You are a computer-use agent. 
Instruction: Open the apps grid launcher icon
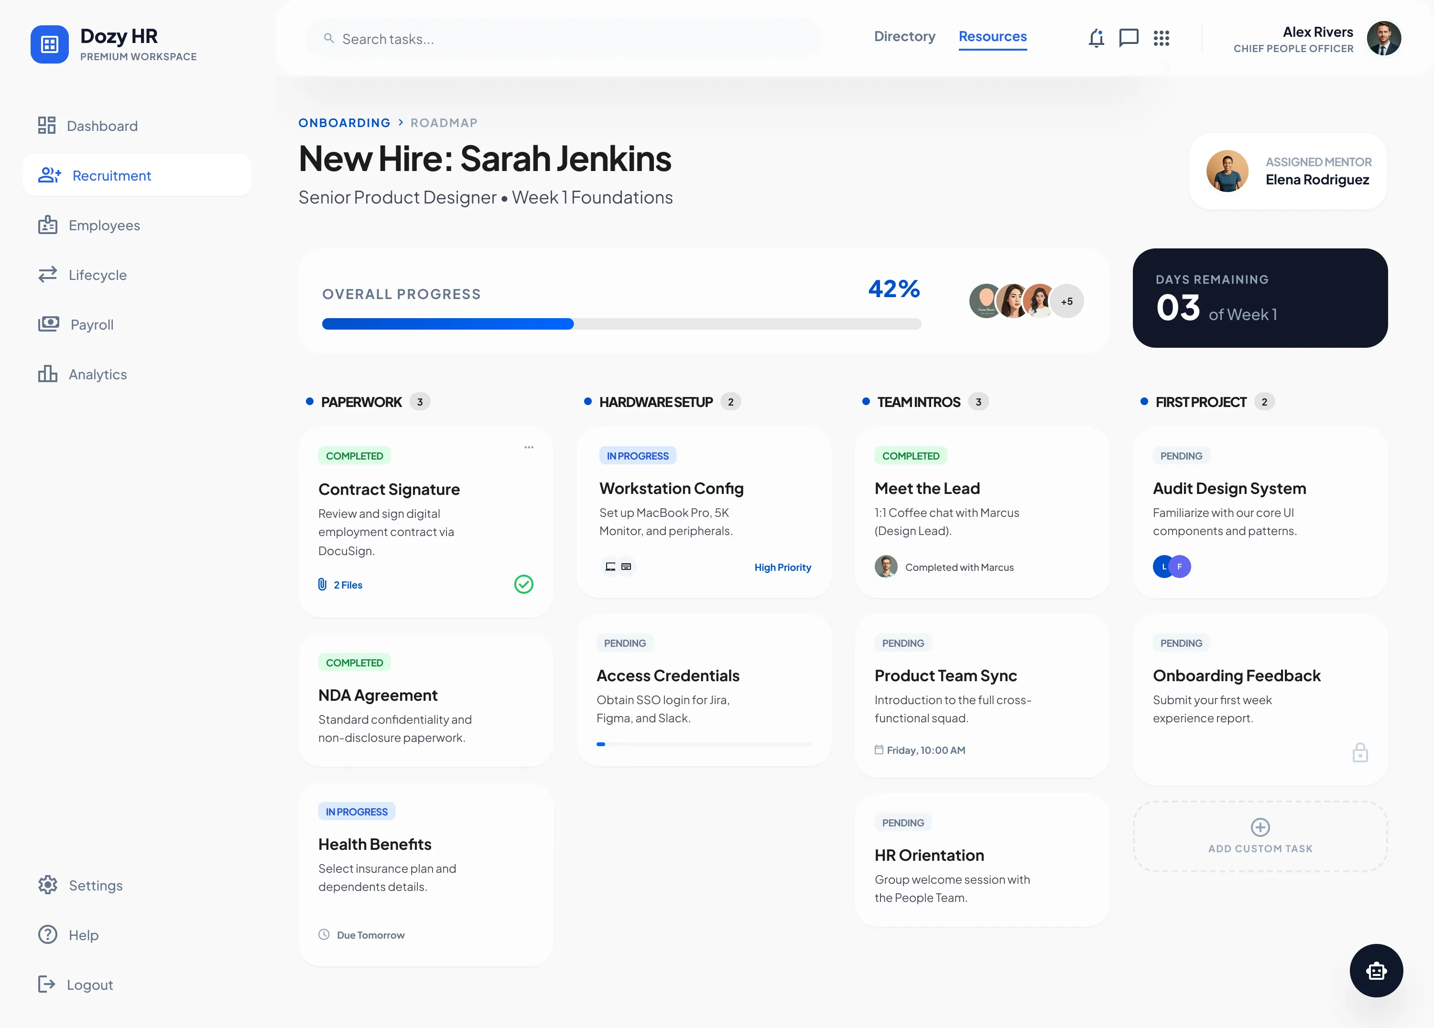1162,38
